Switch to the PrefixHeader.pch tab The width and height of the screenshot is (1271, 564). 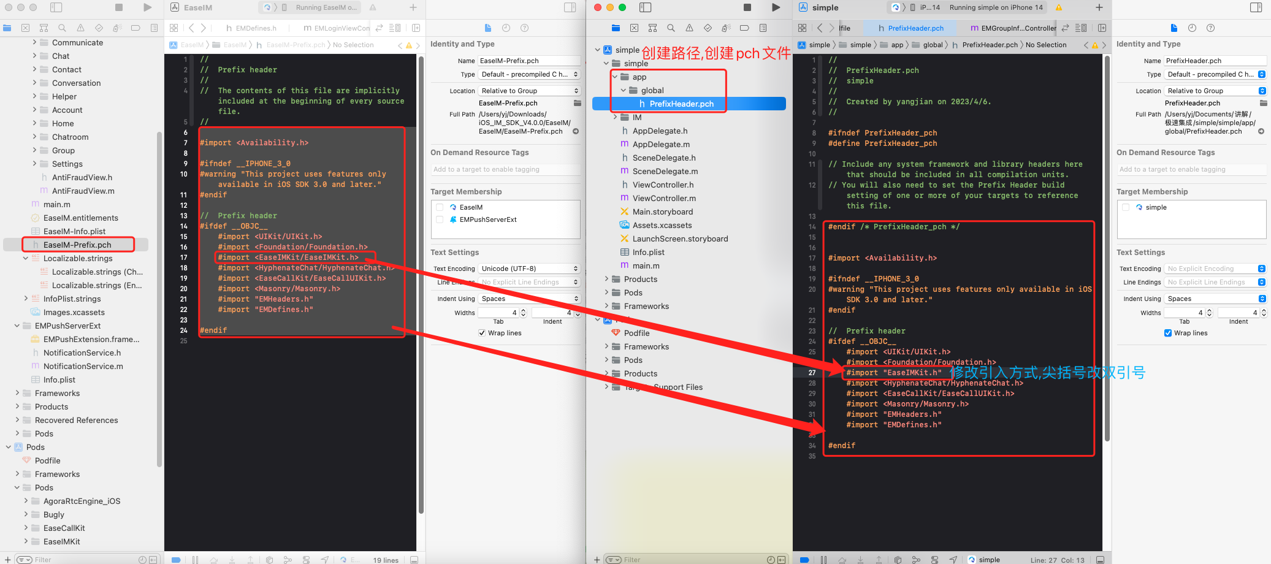point(910,28)
